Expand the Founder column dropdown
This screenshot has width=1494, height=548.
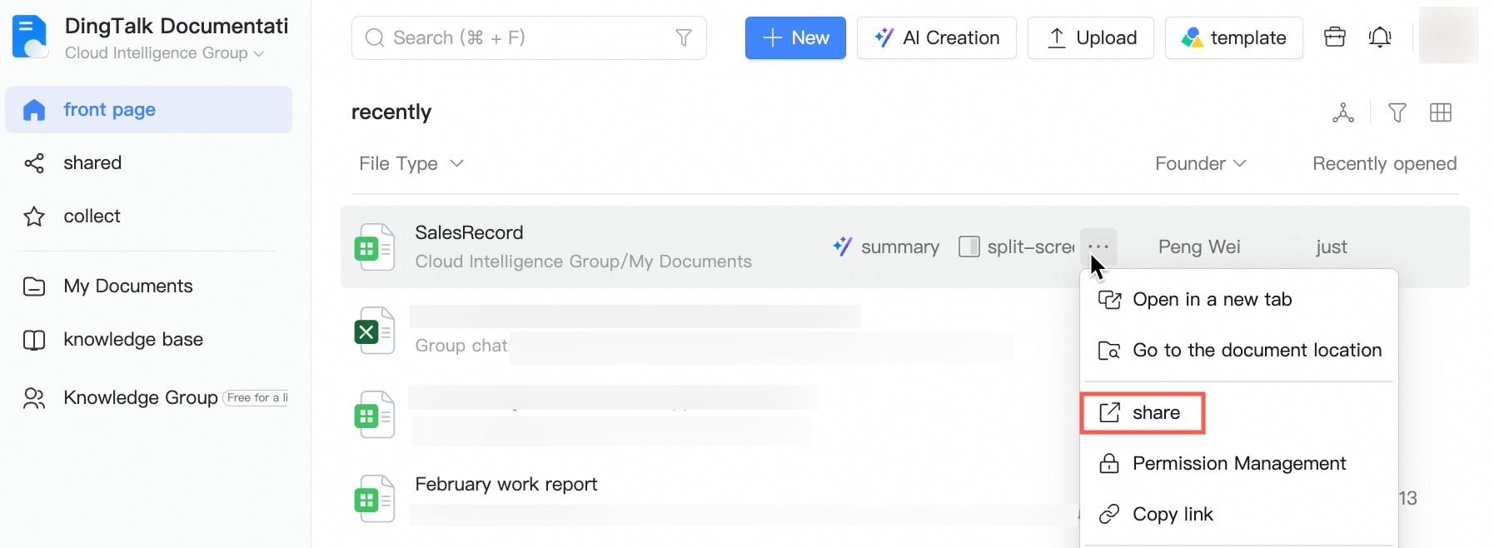[x=1200, y=164]
